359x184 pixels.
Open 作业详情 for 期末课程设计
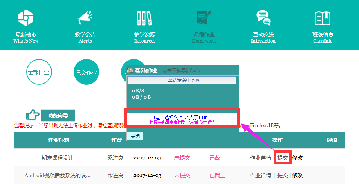coord(260,158)
